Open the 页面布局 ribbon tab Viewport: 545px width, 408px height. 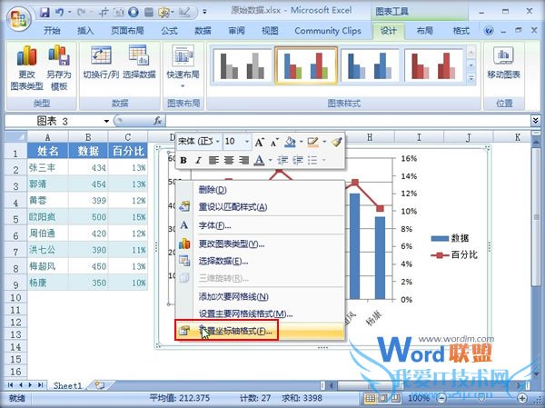127,31
